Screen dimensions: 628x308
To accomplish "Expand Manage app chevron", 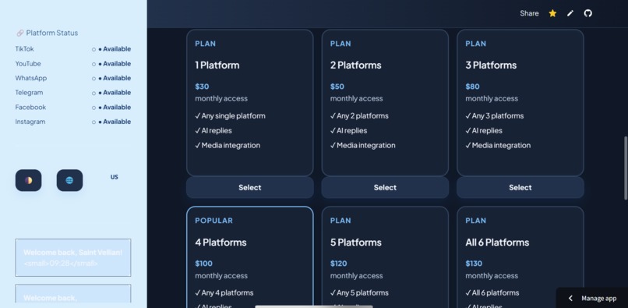I will (x=570, y=298).
